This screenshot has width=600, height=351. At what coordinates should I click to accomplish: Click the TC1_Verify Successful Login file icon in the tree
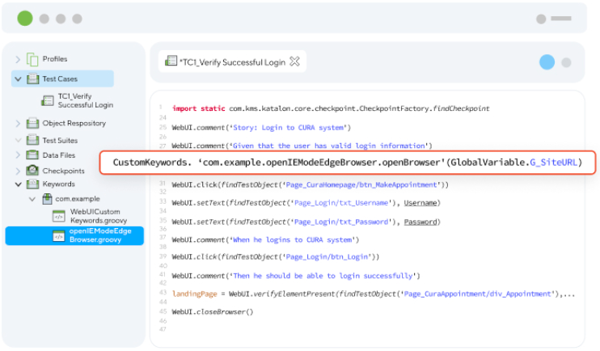pyautogui.click(x=48, y=100)
